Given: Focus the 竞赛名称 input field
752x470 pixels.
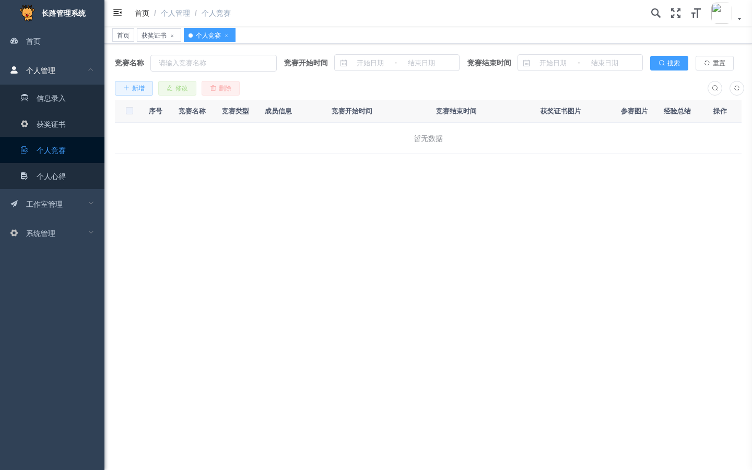Looking at the screenshot, I should point(214,63).
